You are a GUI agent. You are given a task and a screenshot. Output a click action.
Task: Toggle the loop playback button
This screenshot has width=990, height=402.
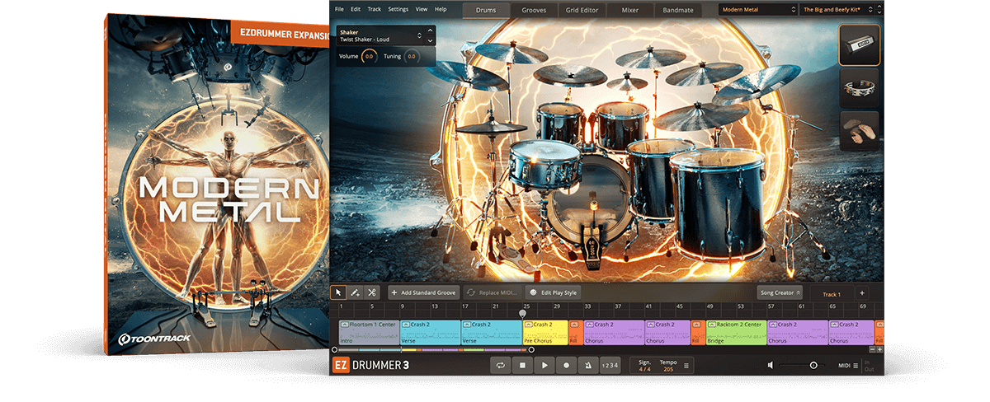click(x=500, y=365)
